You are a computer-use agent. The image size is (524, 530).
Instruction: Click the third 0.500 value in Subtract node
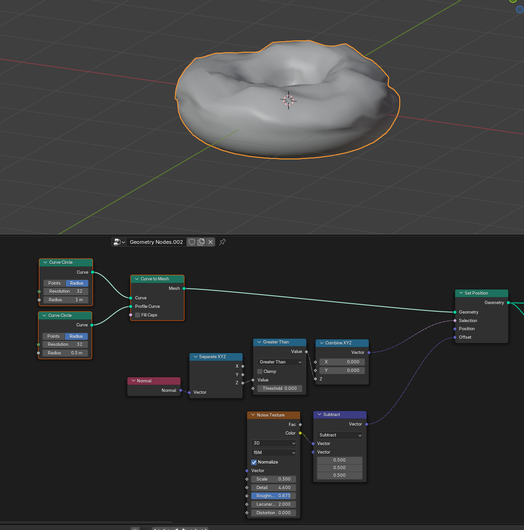340,475
